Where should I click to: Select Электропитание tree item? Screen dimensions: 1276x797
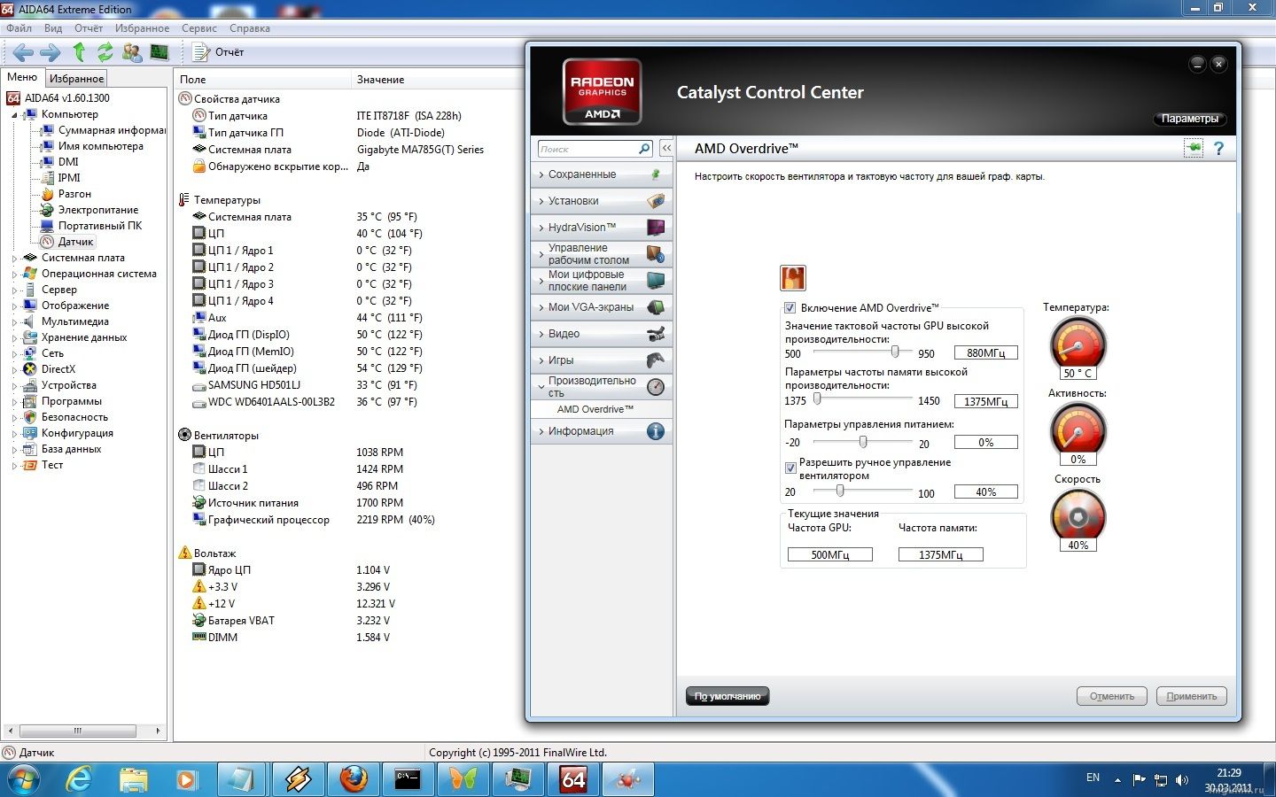click(98, 210)
